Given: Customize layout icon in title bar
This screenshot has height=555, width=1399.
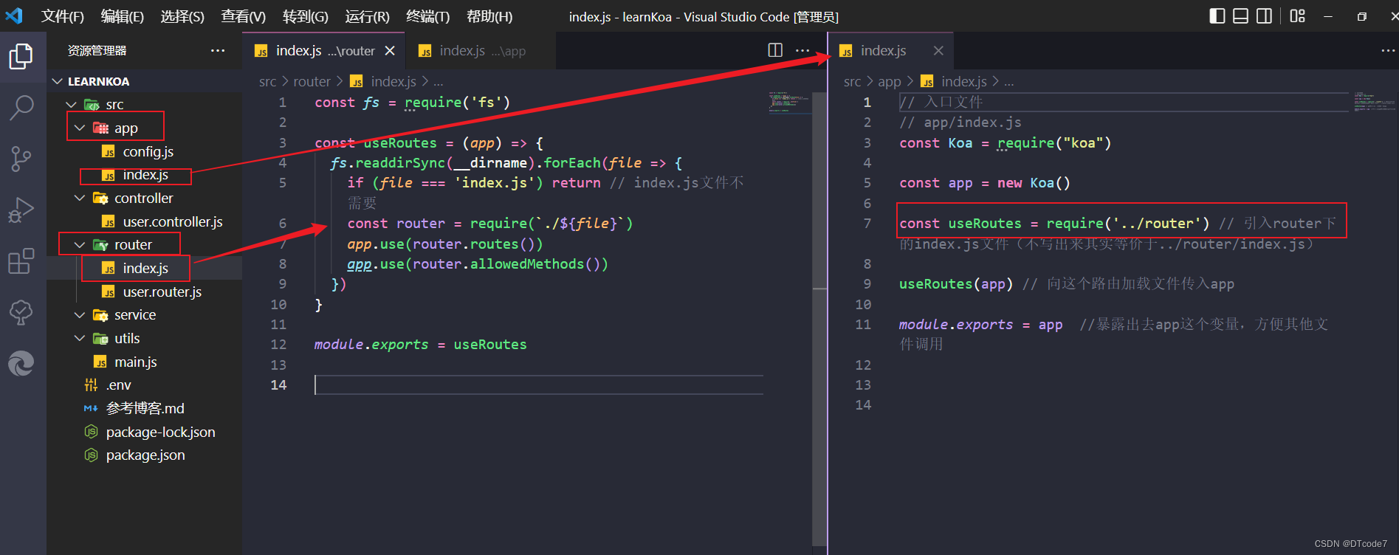Looking at the screenshot, I should [1297, 16].
